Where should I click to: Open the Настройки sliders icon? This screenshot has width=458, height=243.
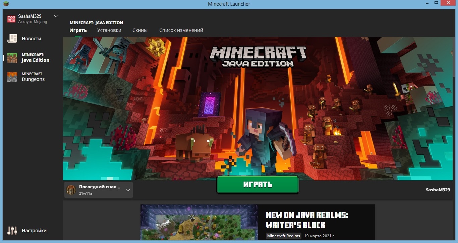pyautogui.click(x=12, y=231)
